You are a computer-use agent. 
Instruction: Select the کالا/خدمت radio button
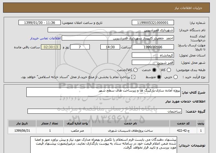tap(135, 70)
